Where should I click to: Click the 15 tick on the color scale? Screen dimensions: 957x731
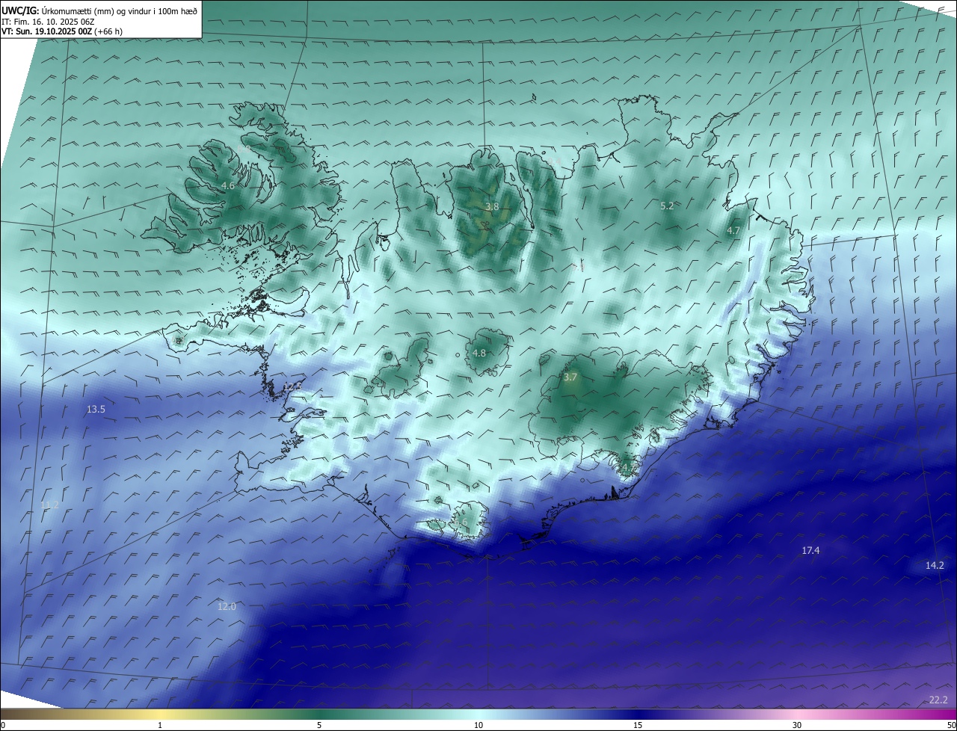tap(638, 725)
